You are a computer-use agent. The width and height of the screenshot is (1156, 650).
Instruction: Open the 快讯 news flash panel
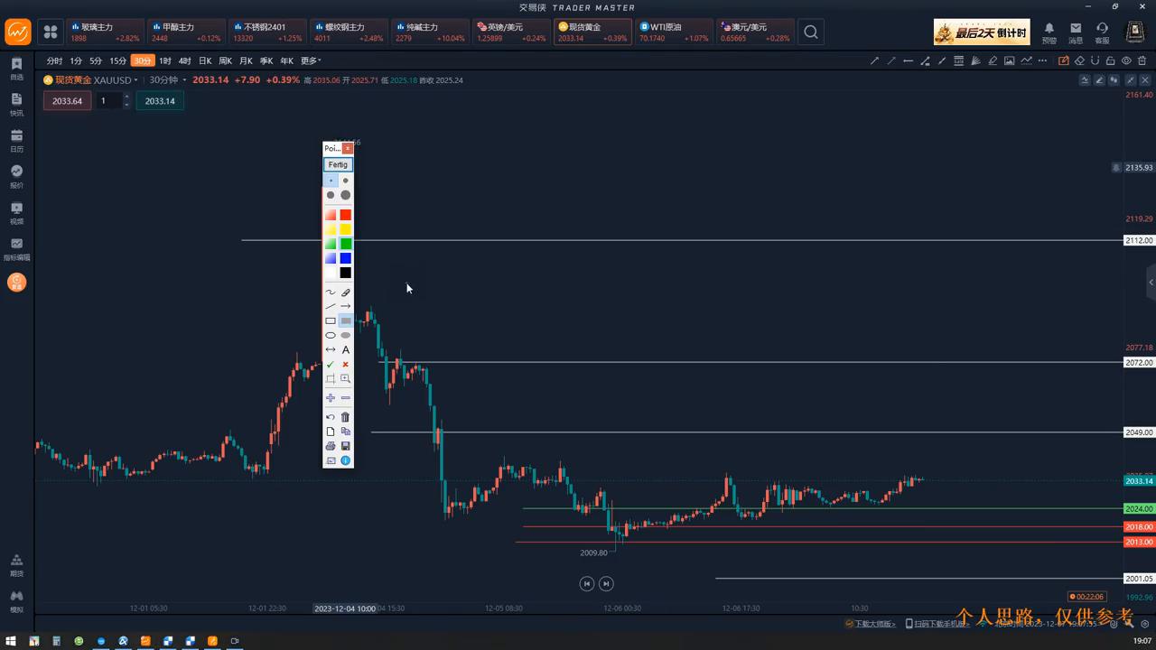pyautogui.click(x=16, y=105)
